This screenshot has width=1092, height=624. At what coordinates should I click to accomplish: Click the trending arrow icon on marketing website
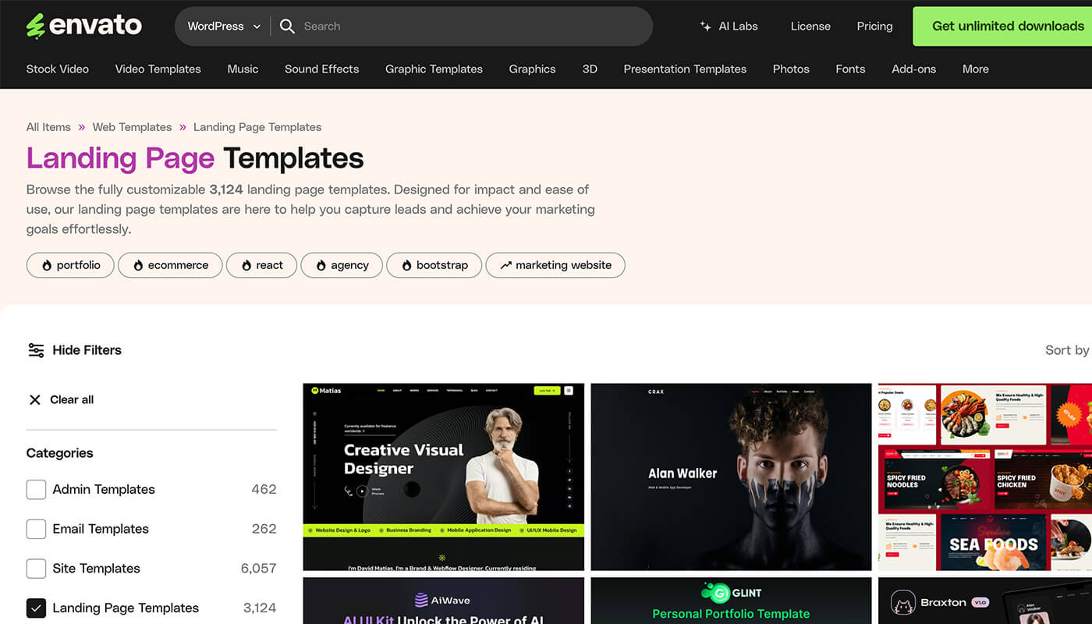(x=505, y=265)
